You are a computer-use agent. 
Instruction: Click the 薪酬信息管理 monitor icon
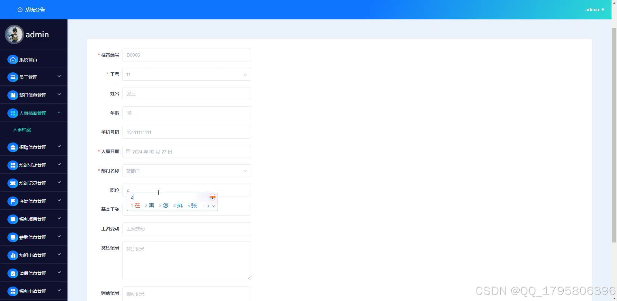click(13, 237)
